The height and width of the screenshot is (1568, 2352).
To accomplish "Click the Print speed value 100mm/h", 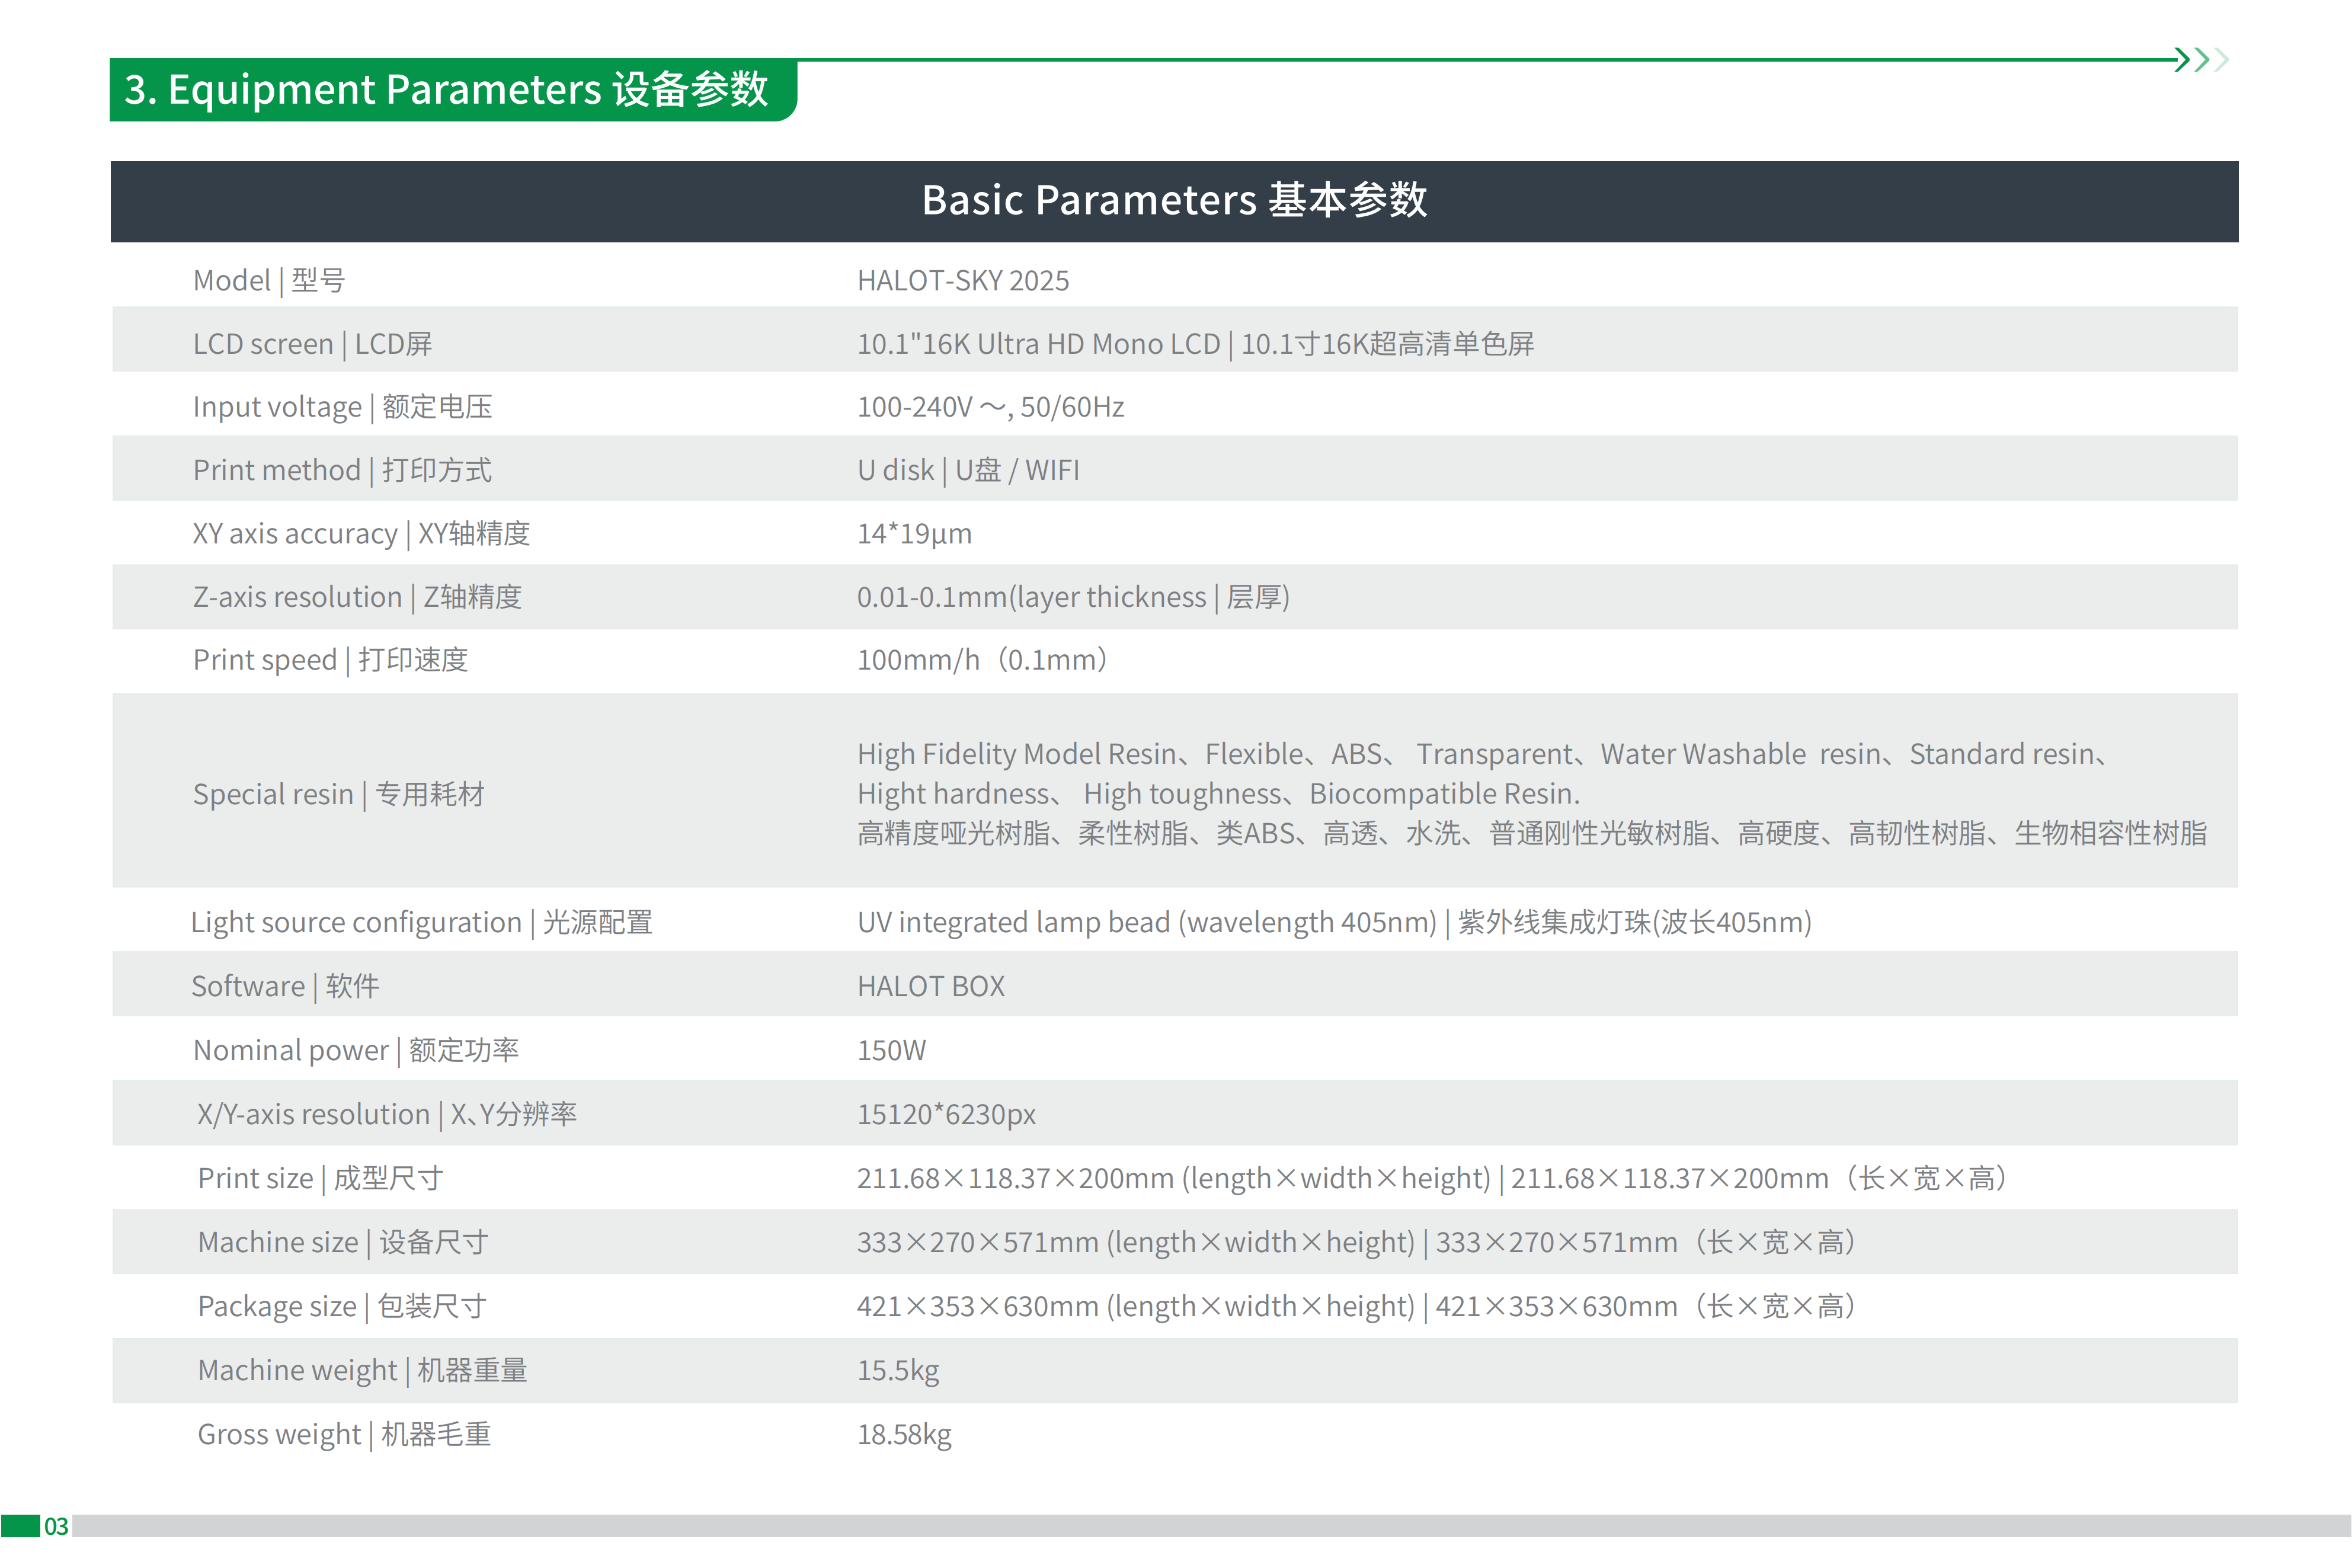I will pyautogui.click(x=980, y=659).
